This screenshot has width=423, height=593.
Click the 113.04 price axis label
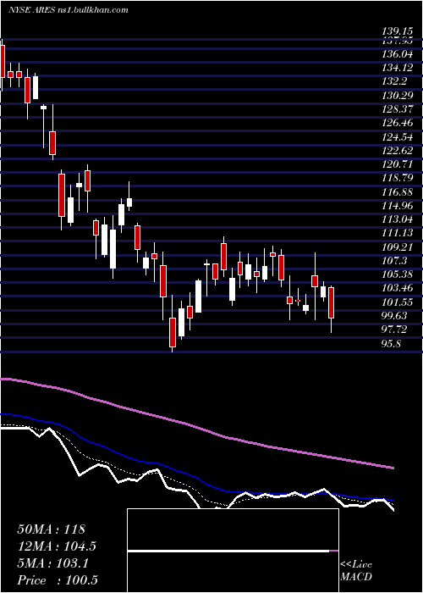(397, 219)
